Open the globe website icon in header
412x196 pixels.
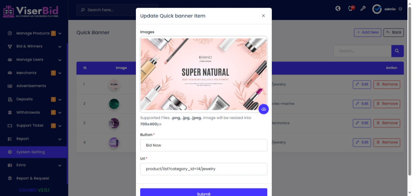click(x=338, y=9)
